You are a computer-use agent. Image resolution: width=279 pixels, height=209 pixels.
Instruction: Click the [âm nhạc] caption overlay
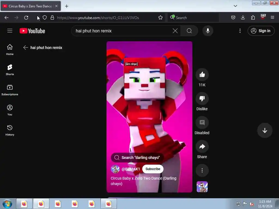[132, 64]
